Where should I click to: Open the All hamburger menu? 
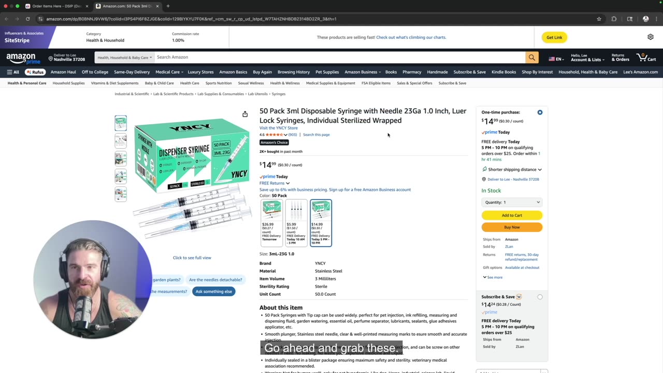pyautogui.click(x=13, y=72)
